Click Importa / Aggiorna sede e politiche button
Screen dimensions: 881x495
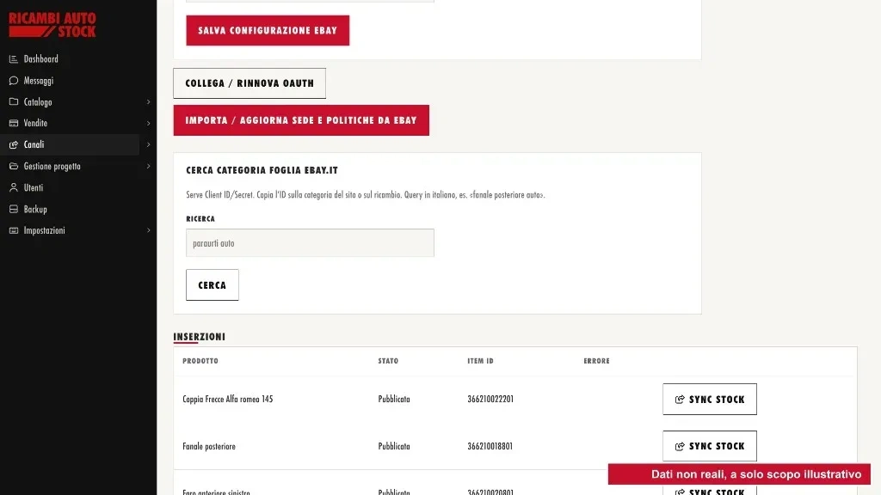coord(301,120)
